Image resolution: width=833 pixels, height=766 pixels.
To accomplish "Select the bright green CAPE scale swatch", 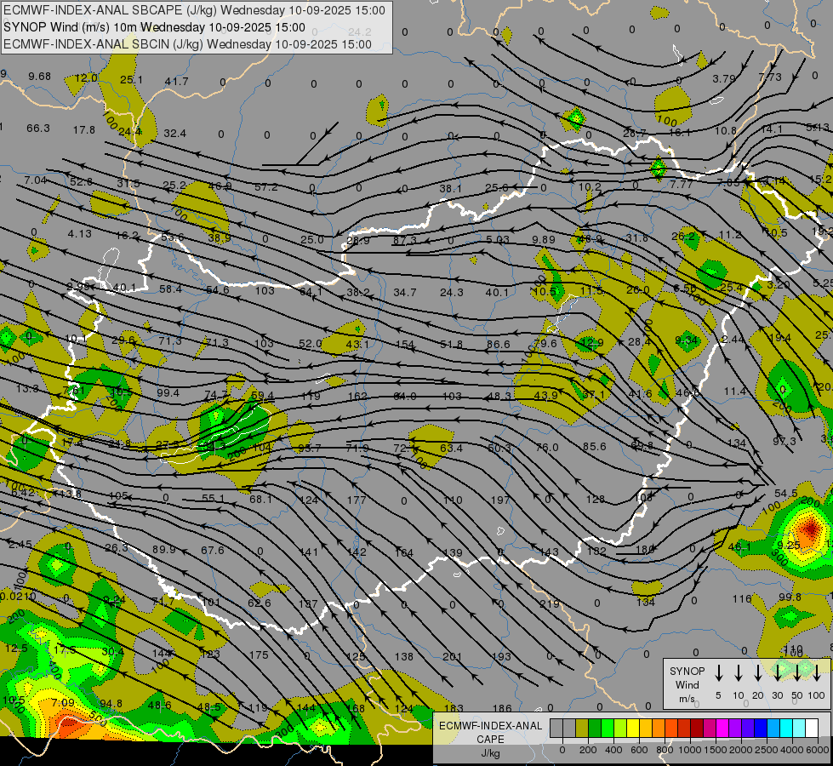I will 608,729.
